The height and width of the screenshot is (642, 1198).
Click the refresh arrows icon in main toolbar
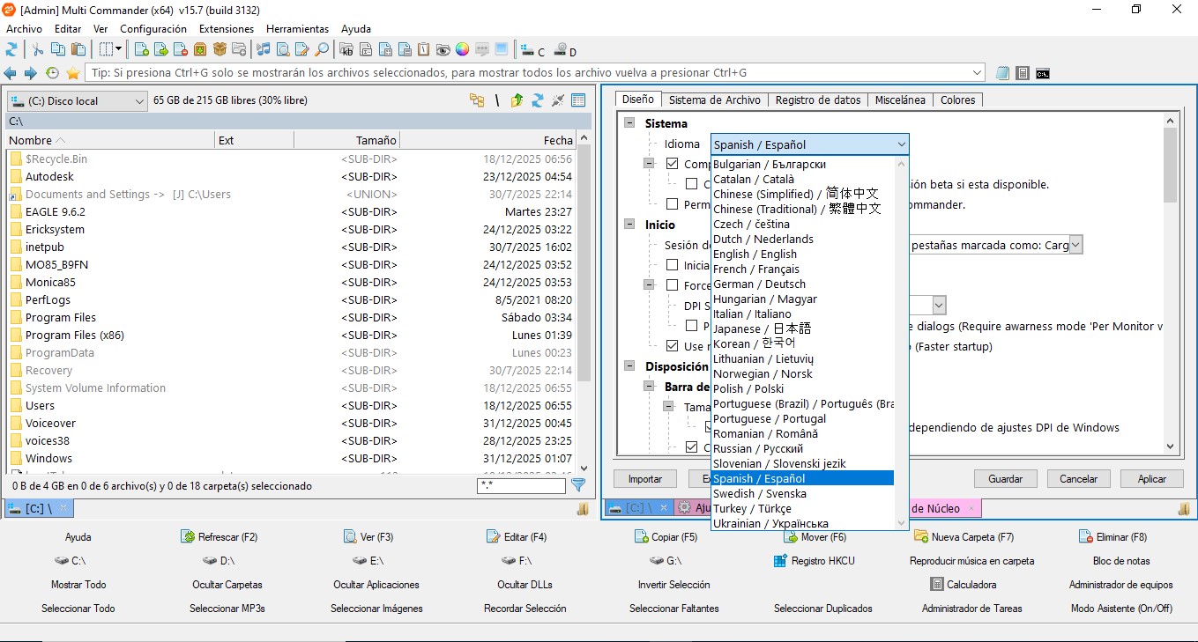[x=12, y=50]
